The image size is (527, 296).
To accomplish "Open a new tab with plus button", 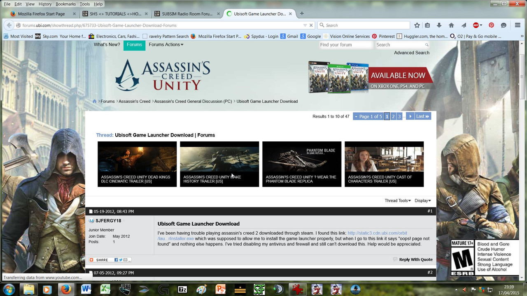I will pyautogui.click(x=302, y=14).
